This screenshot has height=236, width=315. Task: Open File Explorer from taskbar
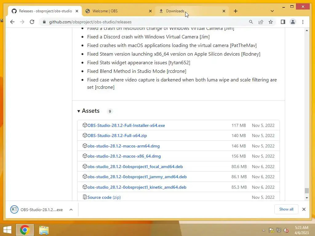coord(44,230)
